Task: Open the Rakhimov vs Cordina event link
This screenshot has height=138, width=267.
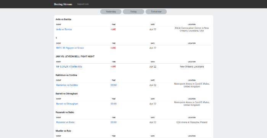Action: pos(67,85)
